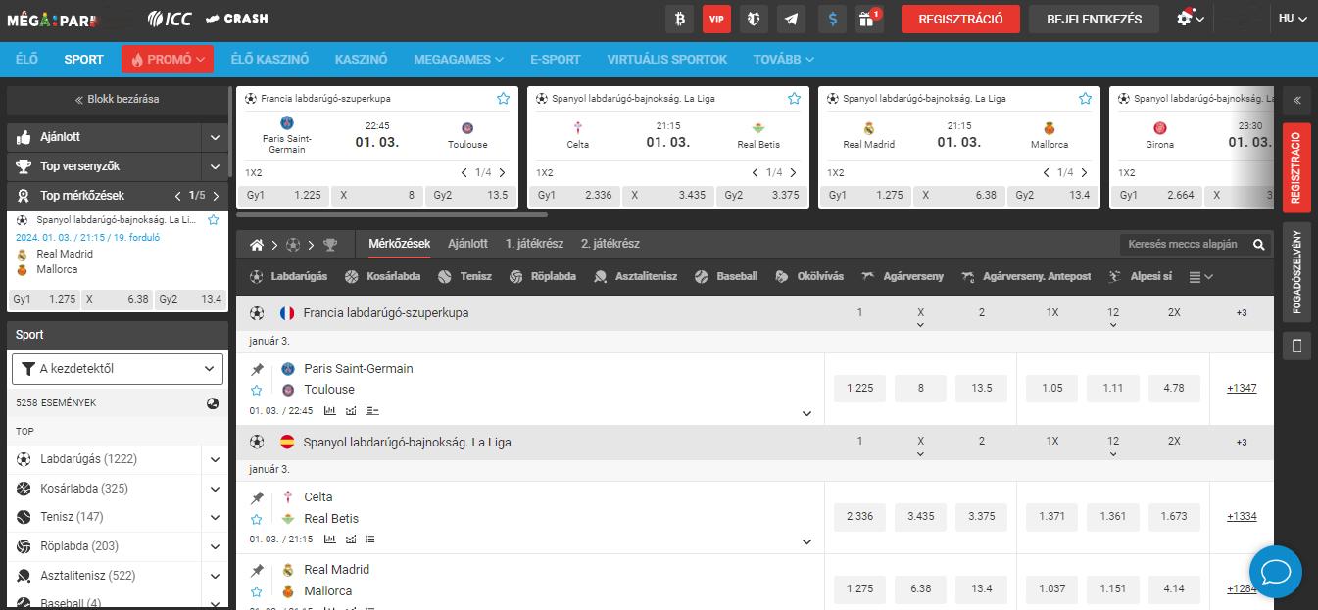Image resolution: width=1318 pixels, height=610 pixels.
Task: Open the dollar payments icon
Action: click(831, 19)
